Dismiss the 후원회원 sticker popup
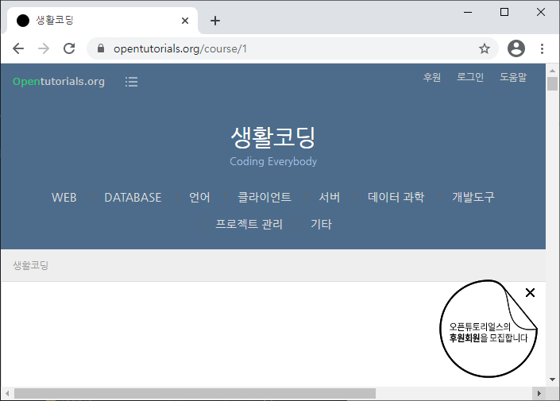Image resolution: width=560 pixels, height=401 pixels. (x=530, y=293)
